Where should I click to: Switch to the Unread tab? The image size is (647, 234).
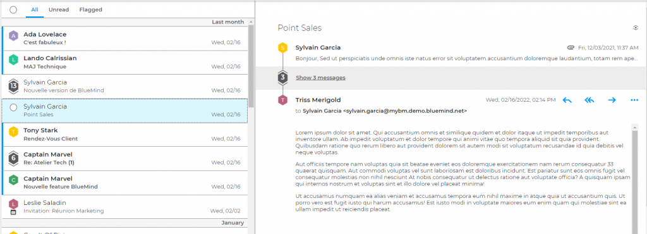59,9
